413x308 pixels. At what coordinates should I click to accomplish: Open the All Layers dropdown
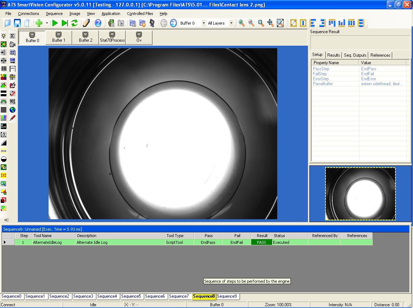pos(231,23)
